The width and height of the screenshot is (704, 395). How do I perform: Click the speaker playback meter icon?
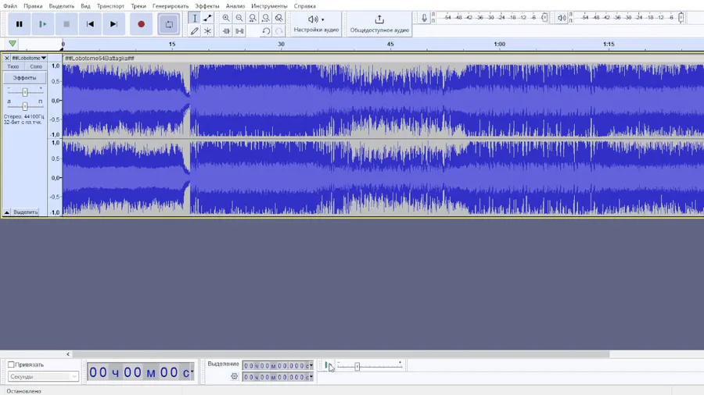pos(561,18)
